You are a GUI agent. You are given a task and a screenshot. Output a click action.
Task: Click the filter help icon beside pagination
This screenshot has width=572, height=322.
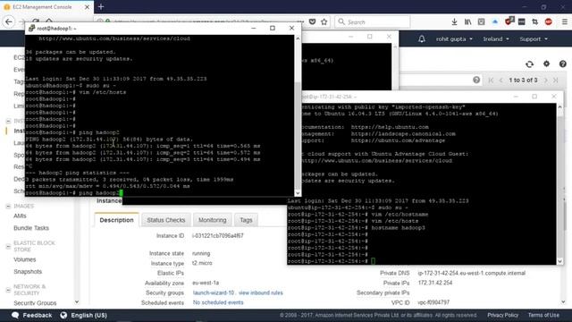tap(476, 80)
